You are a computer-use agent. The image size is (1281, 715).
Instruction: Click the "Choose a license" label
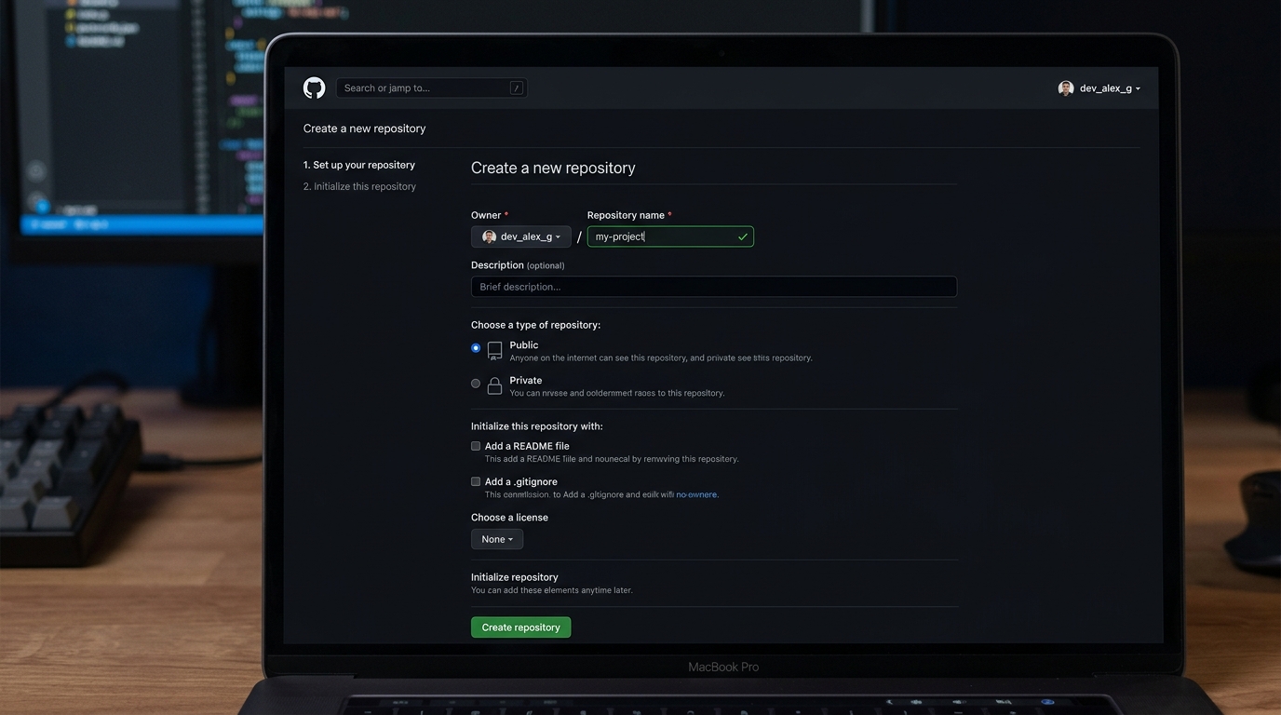(509, 518)
